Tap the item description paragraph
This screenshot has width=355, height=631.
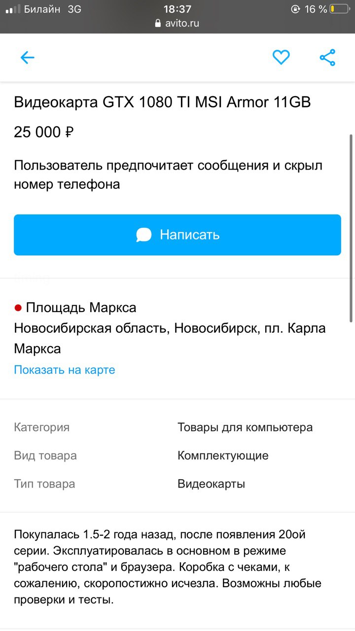coord(168,567)
